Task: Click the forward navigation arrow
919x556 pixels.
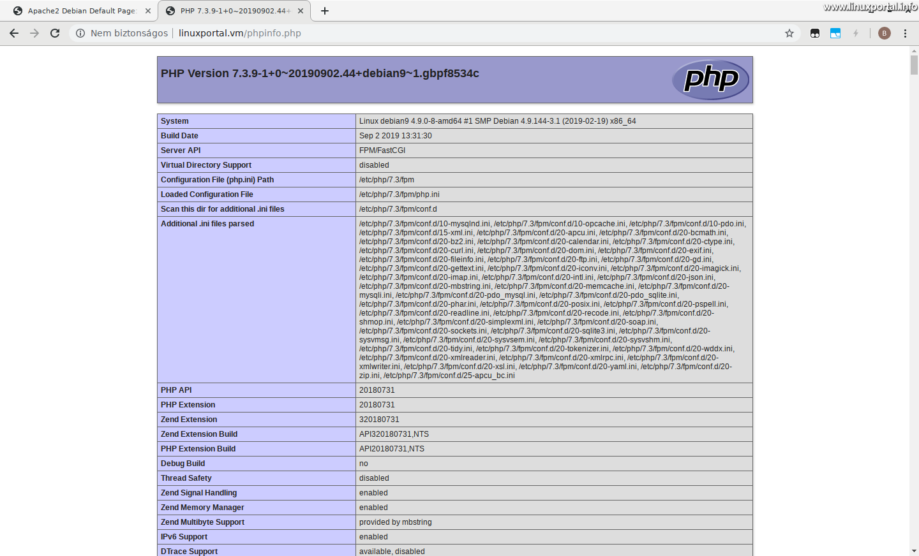Action: point(34,33)
